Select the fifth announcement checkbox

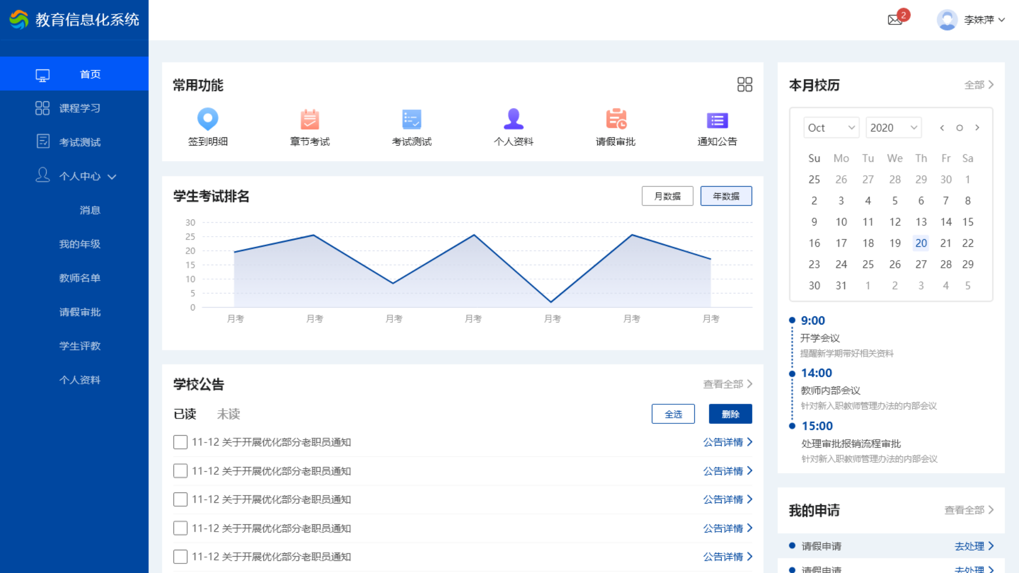click(180, 557)
